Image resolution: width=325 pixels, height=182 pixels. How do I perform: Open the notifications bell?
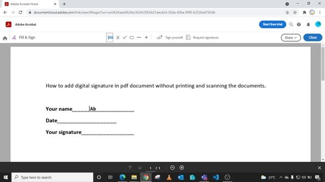coord(308,25)
